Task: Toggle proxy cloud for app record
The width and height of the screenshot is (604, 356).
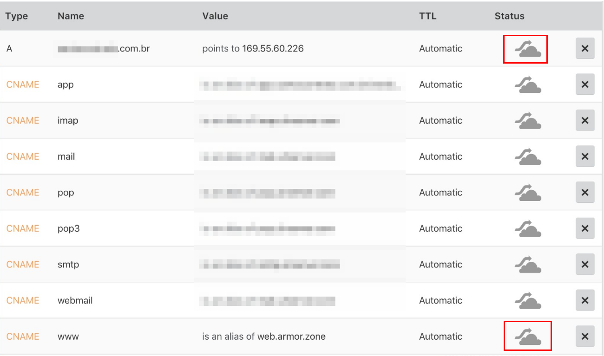Action: [527, 85]
